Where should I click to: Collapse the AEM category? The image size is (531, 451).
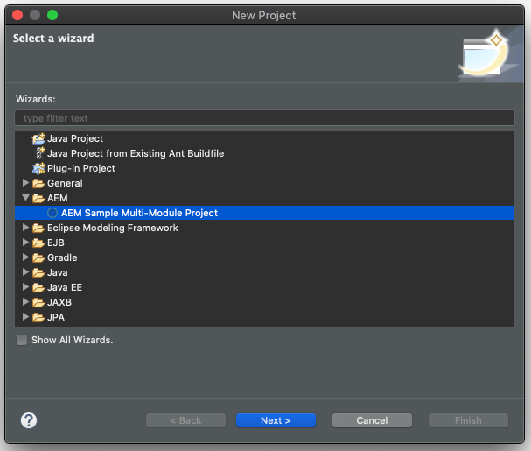click(25, 198)
